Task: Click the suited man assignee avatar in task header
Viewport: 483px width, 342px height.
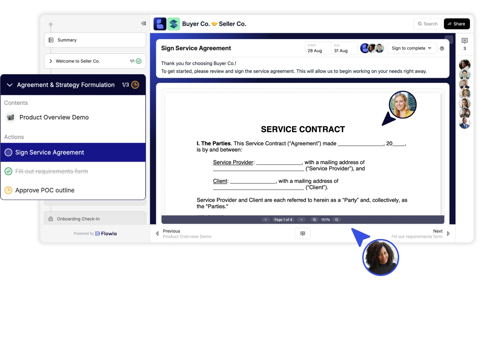Action: coord(380,48)
